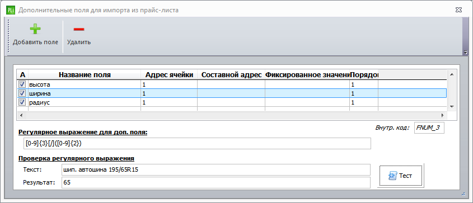Click the Составной адрес column header
The image size is (473, 203).
[231, 75]
